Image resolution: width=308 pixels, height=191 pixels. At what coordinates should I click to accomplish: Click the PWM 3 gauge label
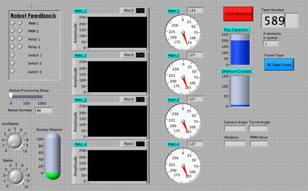pyautogui.click(x=173, y=100)
